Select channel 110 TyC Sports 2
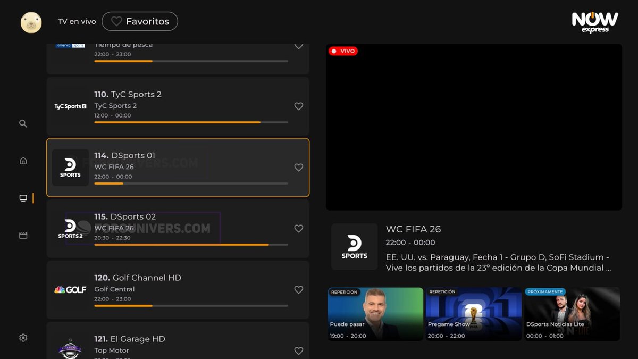The height and width of the screenshot is (359, 638). pos(178,106)
